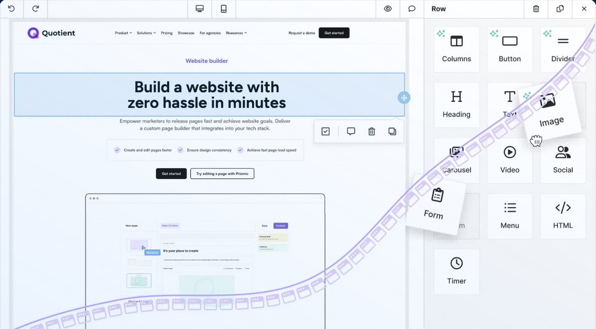Add a Divider block
Screen dimensions: 596x329
coord(563,49)
